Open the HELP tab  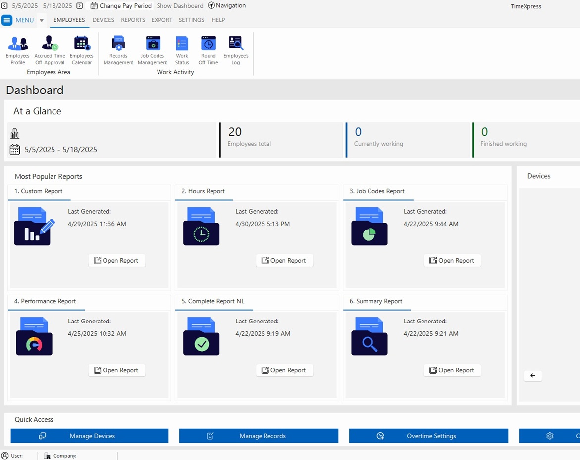tap(218, 20)
